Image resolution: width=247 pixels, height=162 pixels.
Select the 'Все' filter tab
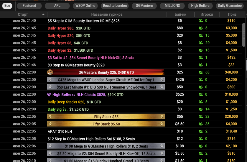pyautogui.click(x=7, y=6)
